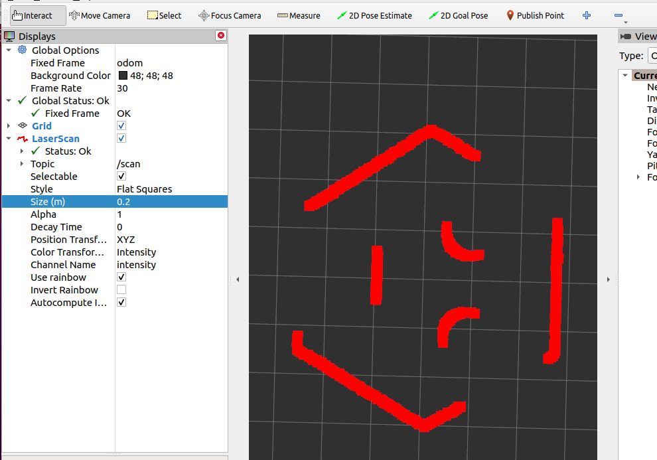Screen dimensions: 657x460
Task: Choose the Select tool in toolbar
Action: click(164, 15)
